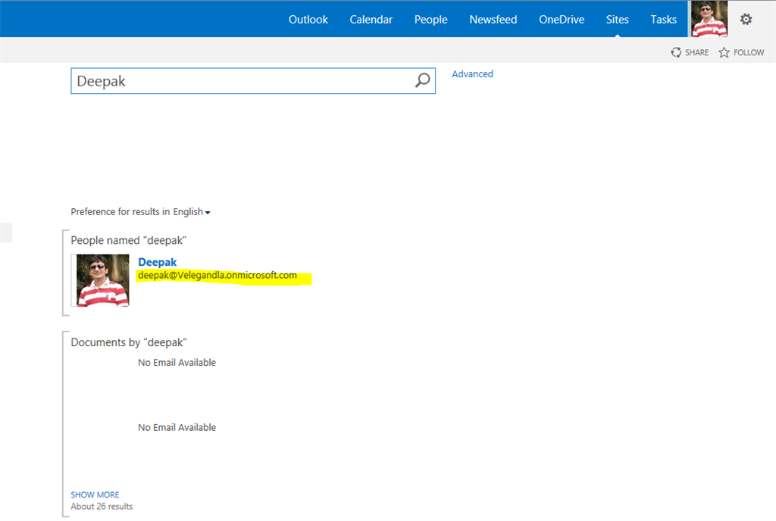Select the deepak@Velegandla.onmicrosoft.com email text
776x521 pixels.
[x=217, y=276]
